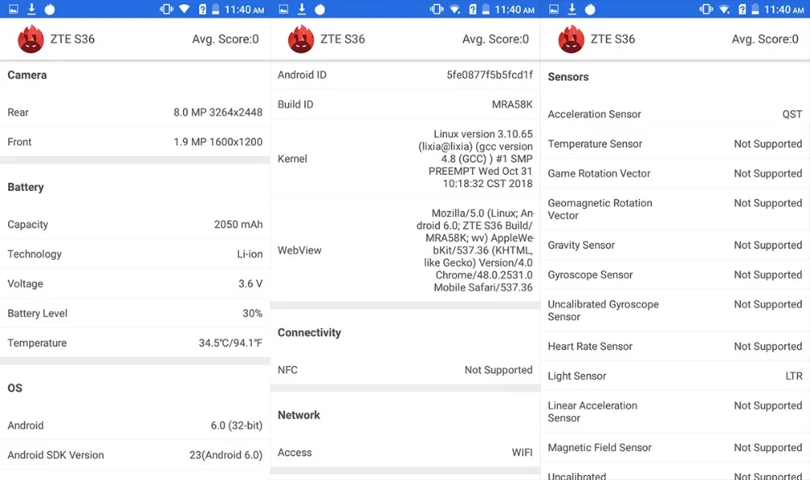Image resolution: width=810 pixels, height=480 pixels.
Task: Select the Gyroscope Sensor row
Action: pyautogui.click(x=676, y=274)
